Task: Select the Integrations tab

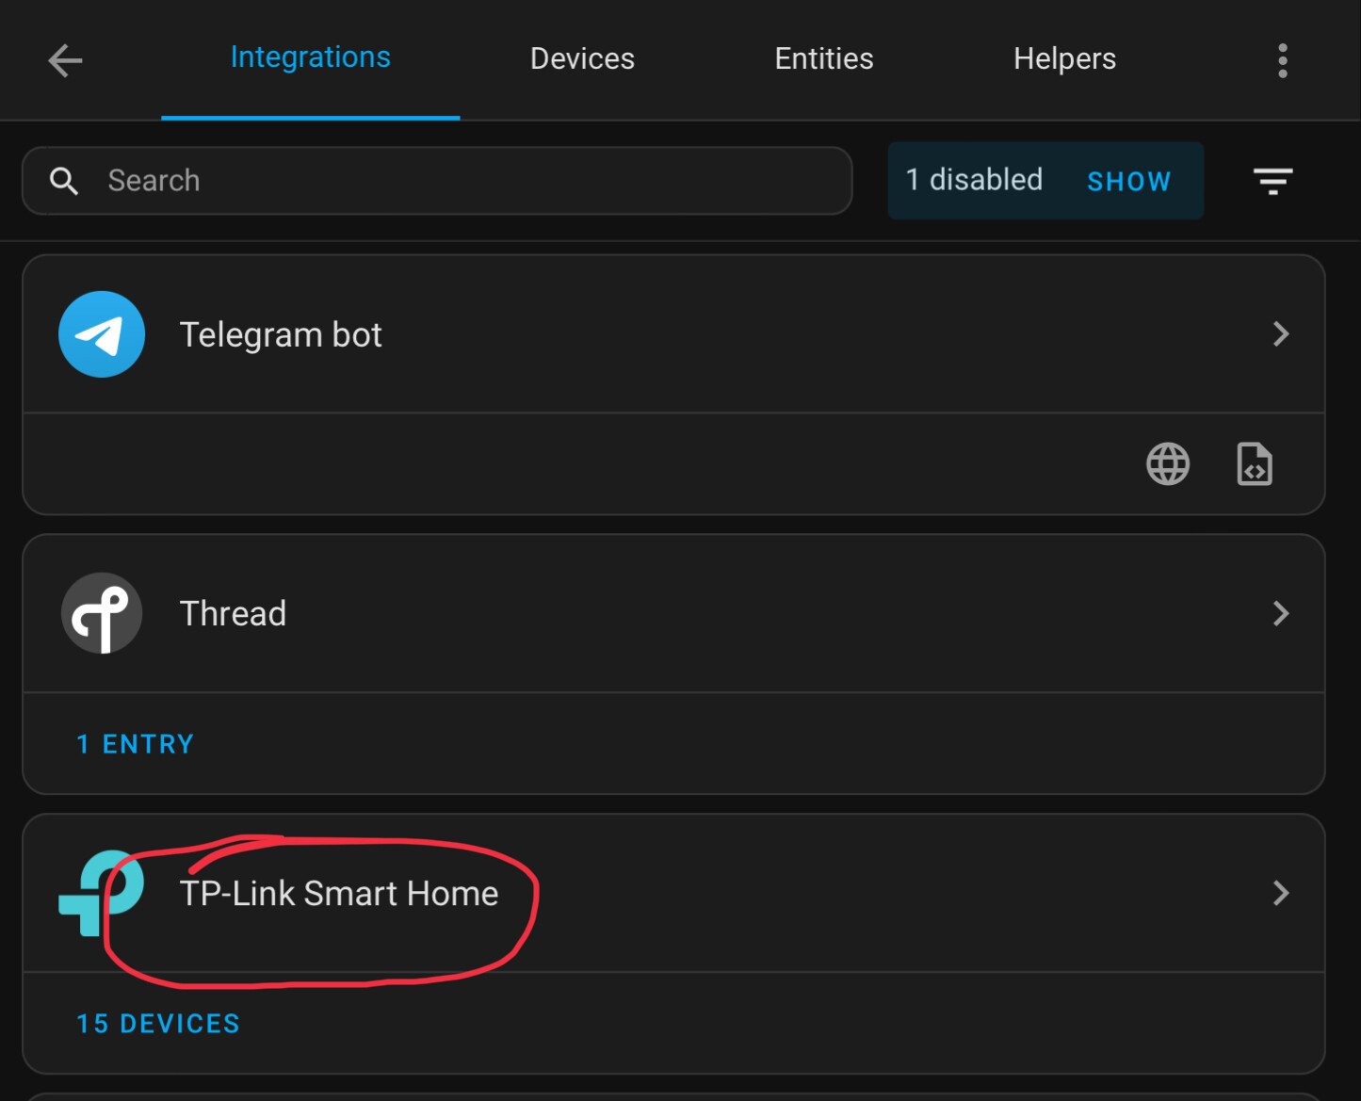Action: pos(311,58)
